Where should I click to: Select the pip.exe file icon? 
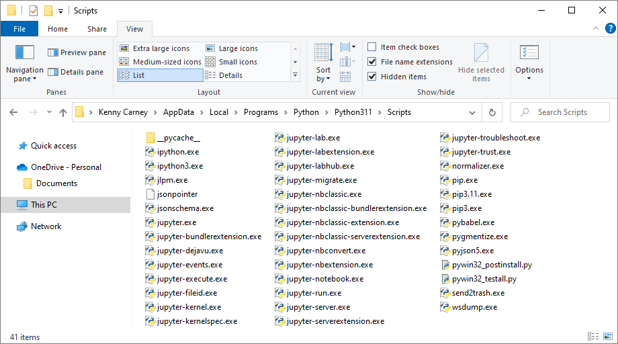pyautogui.click(x=446, y=180)
